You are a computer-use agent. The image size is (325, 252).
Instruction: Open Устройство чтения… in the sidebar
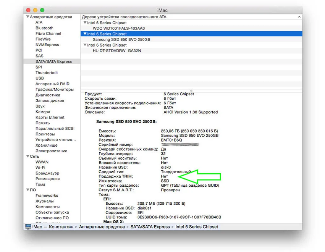(56, 140)
